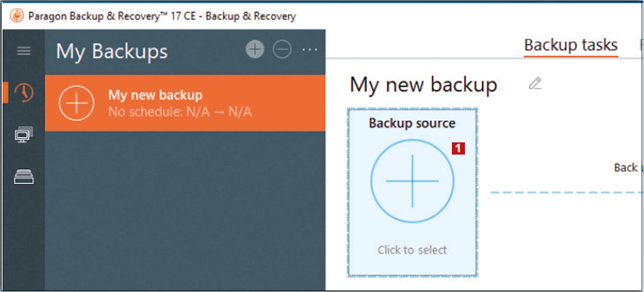This screenshot has width=644, height=292.
Task: Click the Paragon logo in title bar
Action: [17, 16]
